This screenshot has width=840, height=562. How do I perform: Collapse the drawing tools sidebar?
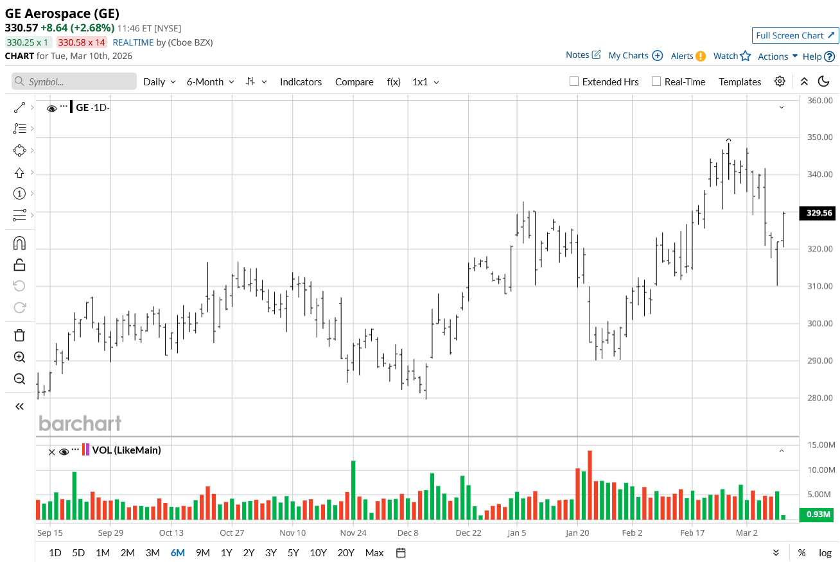(19, 406)
